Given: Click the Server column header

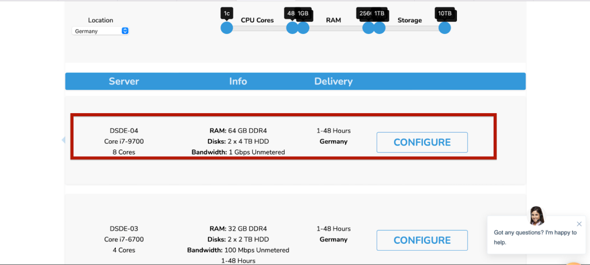Looking at the screenshot, I should 124,82.
